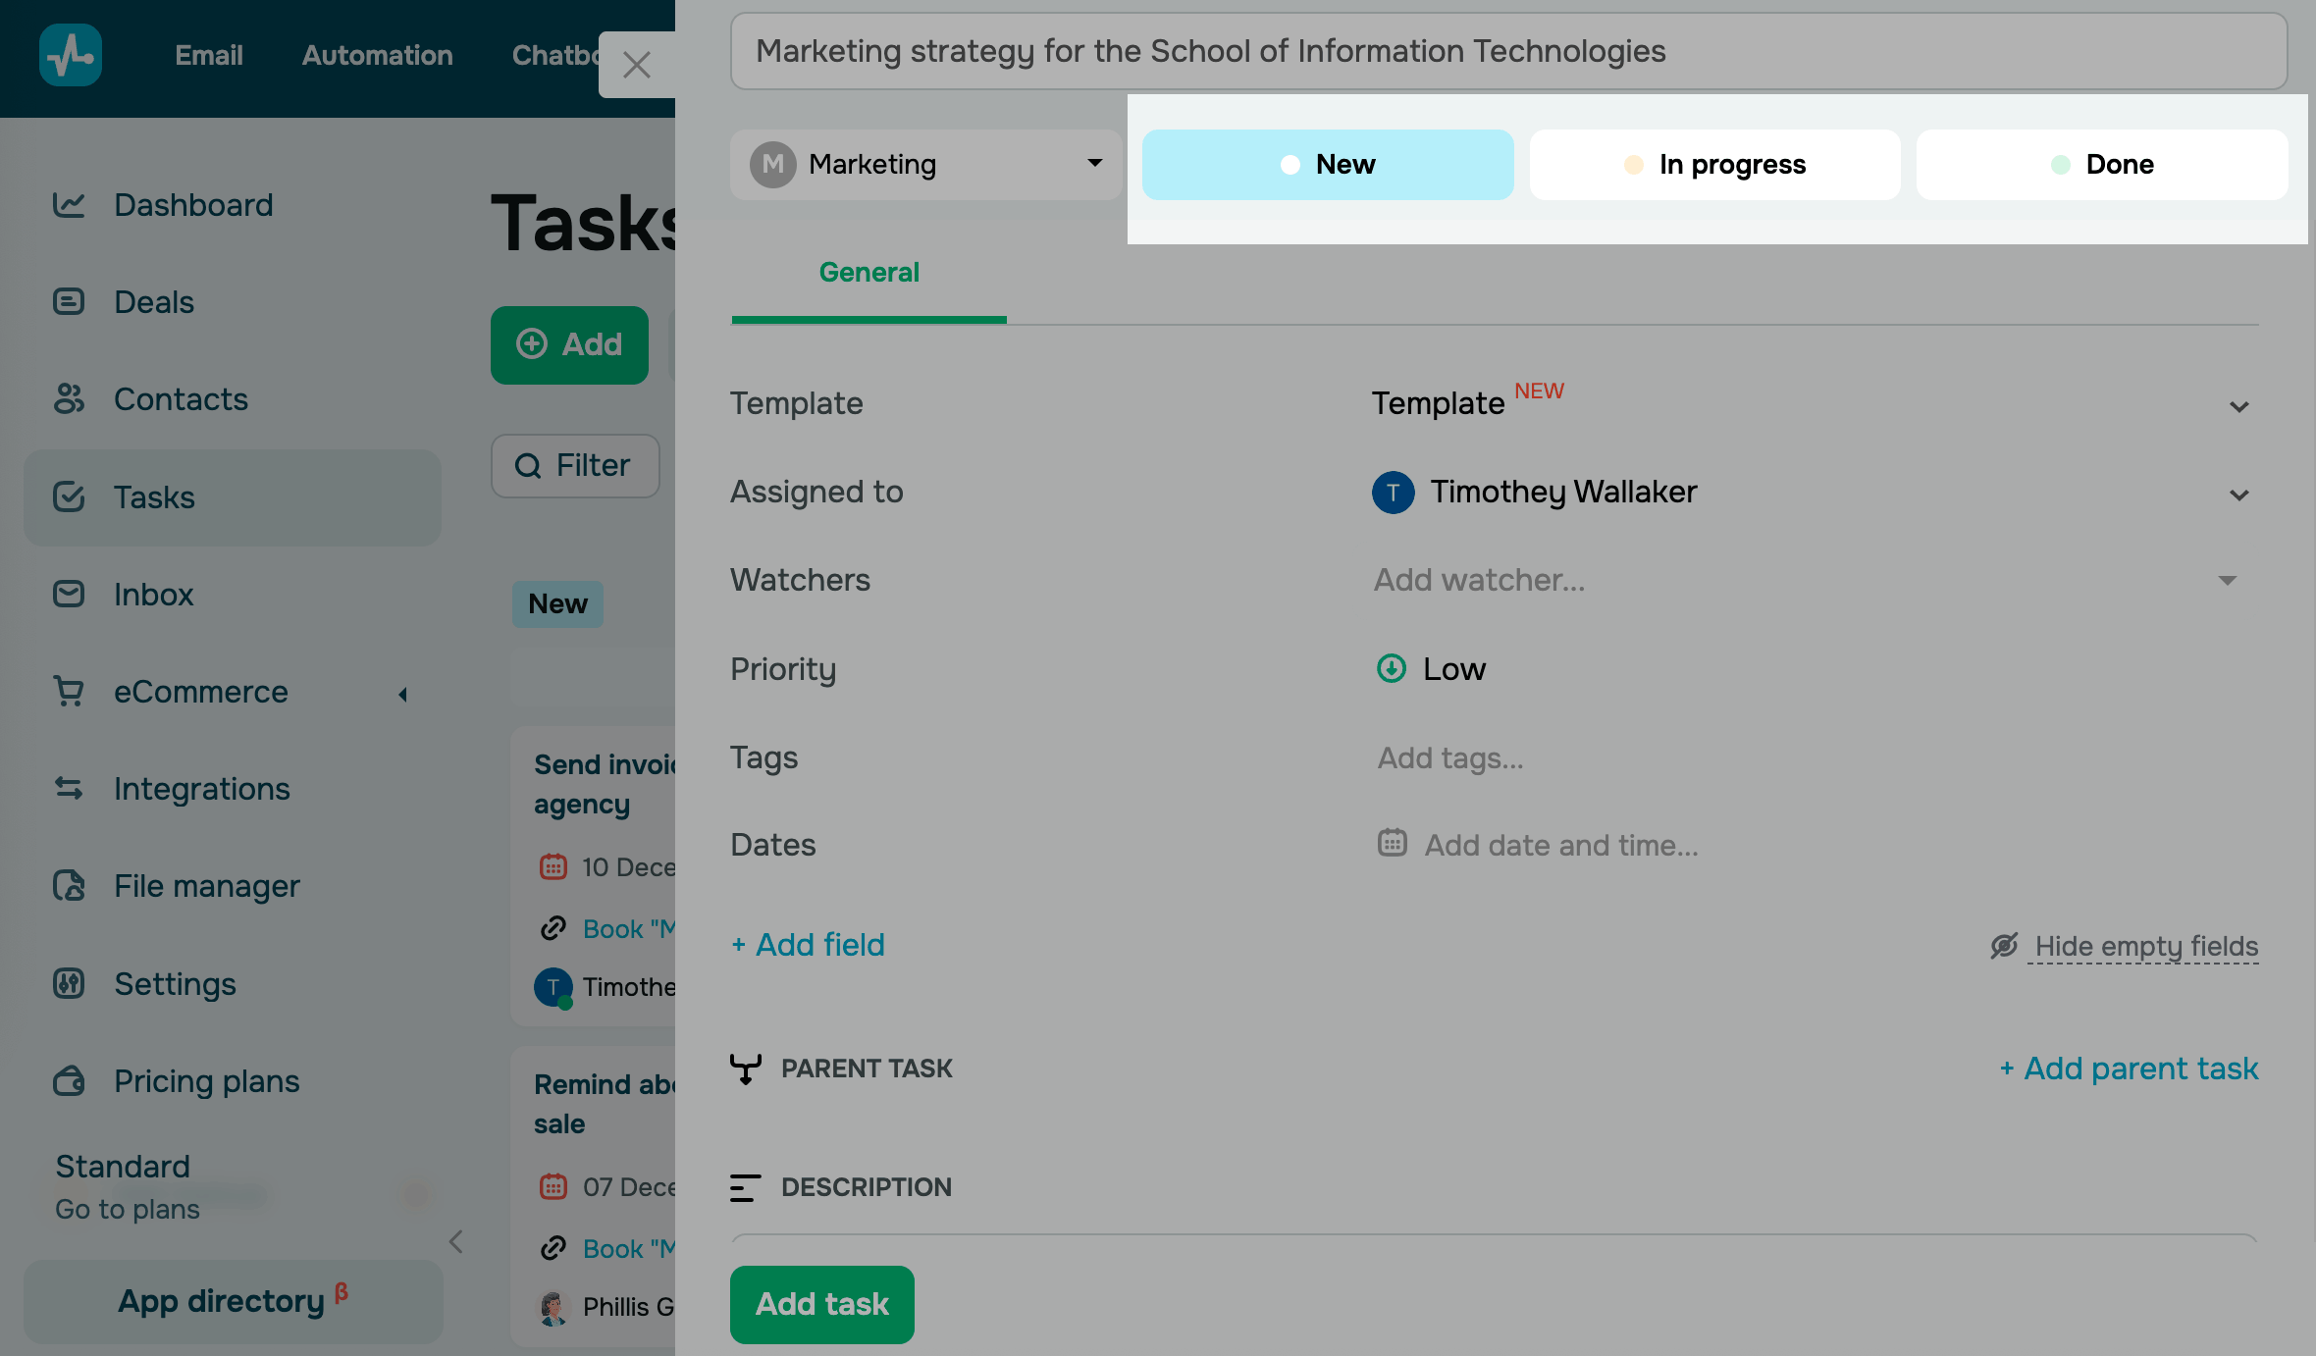Open Dashboard from sidebar icon
Viewport: 2316px width, 1356px height.
pyautogui.click(x=69, y=205)
